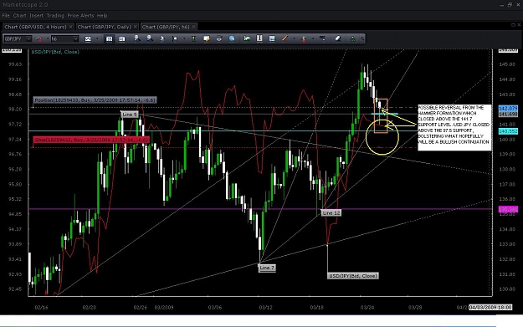Click the zoom out magnifier icon

[x=150, y=38]
